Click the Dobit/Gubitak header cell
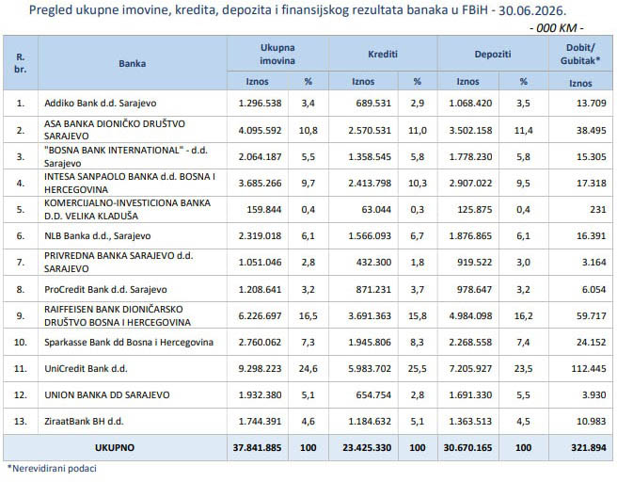 pyautogui.click(x=580, y=54)
